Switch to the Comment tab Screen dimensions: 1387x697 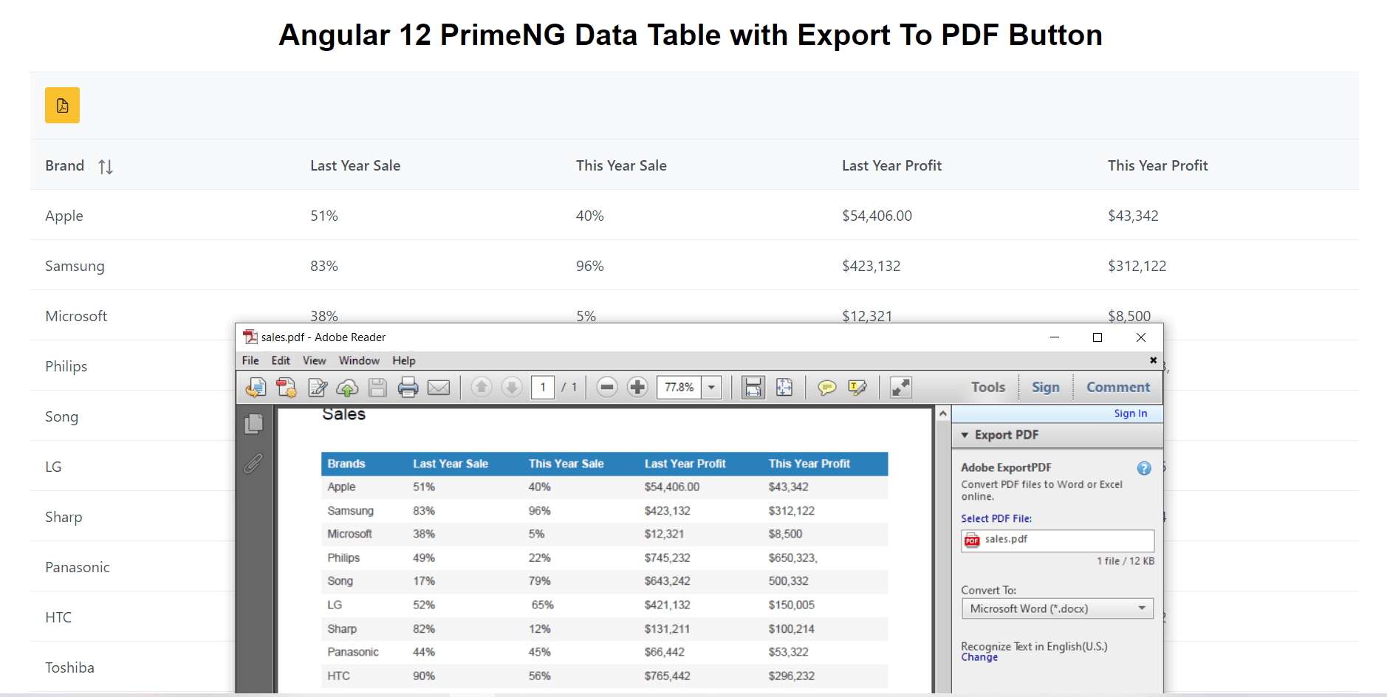(1117, 386)
